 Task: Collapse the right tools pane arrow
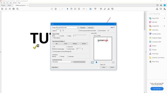click(x=146, y=52)
